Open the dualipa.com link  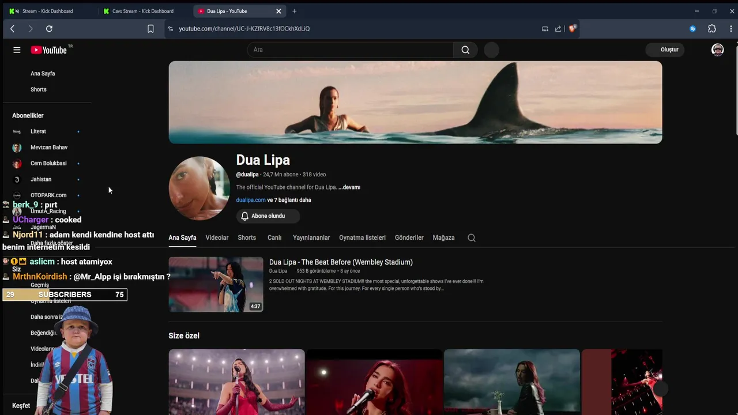[x=251, y=200]
